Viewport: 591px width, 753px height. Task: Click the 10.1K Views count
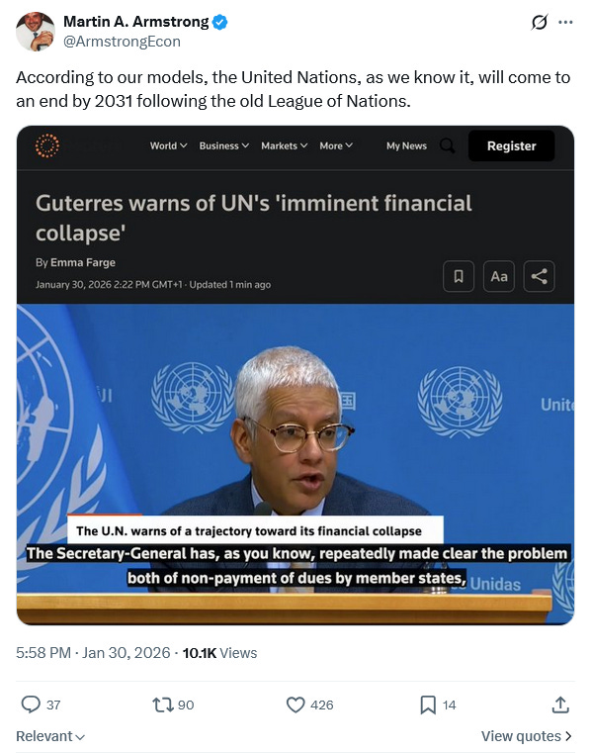coord(219,653)
